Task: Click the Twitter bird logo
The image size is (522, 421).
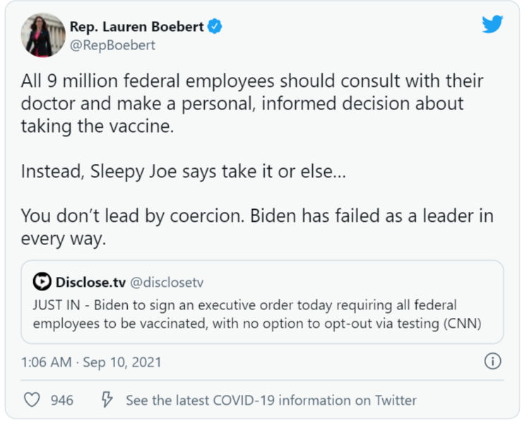Action: pos(492,25)
